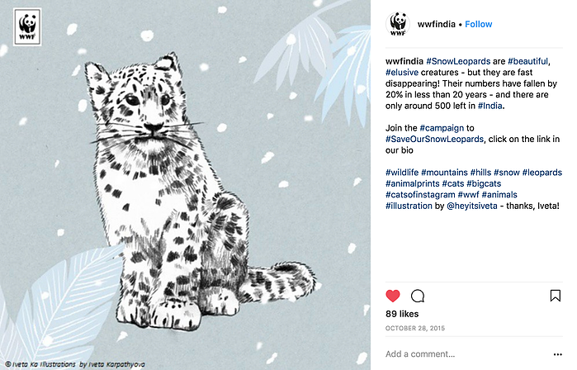Open the #SnowLeopards hashtag
Viewport: 577px width, 370px height.
pyautogui.click(x=458, y=61)
